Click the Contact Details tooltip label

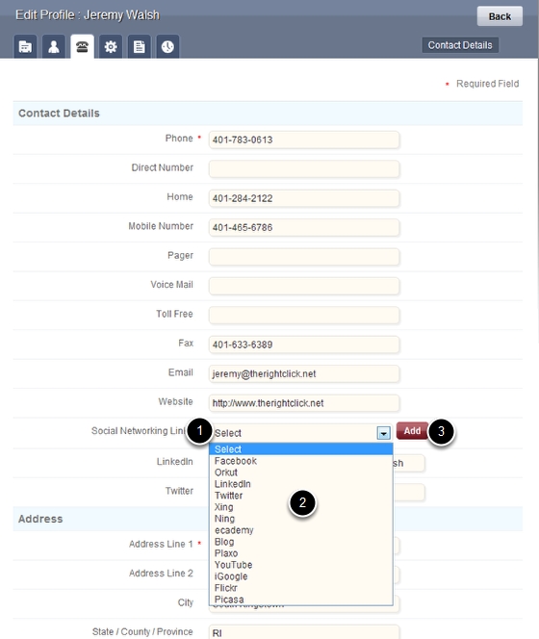(x=460, y=45)
